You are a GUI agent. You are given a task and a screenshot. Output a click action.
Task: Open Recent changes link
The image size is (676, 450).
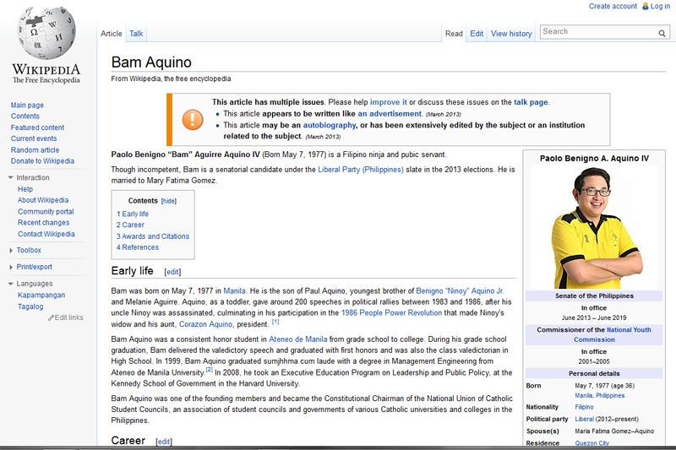click(44, 223)
